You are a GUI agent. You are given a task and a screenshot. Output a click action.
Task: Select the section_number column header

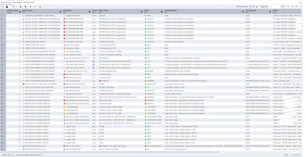point(14,12)
